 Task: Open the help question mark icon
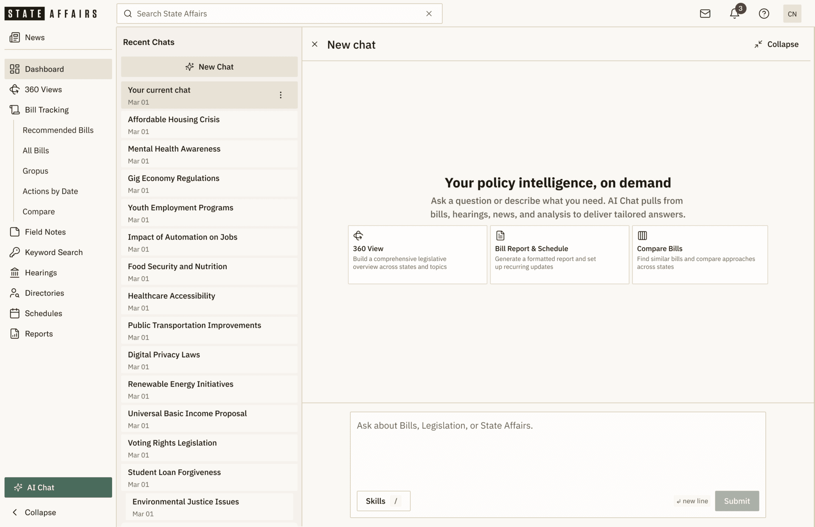(x=764, y=14)
